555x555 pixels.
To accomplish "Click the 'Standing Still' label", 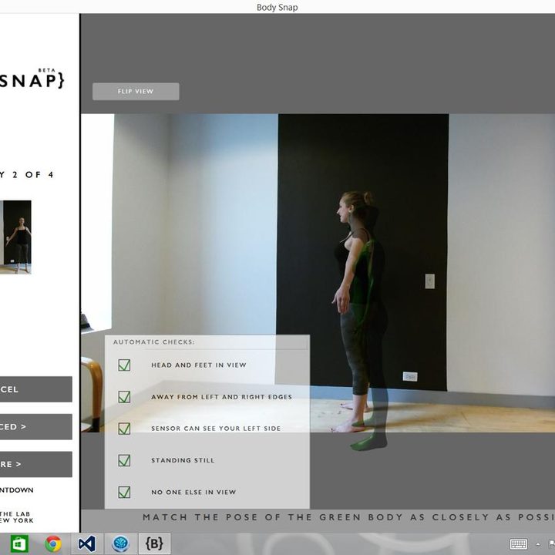I will 183,460.
